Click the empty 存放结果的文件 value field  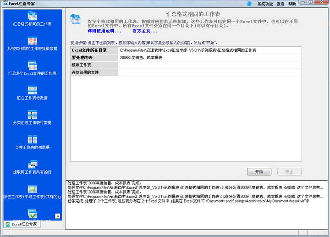[x=210, y=72]
